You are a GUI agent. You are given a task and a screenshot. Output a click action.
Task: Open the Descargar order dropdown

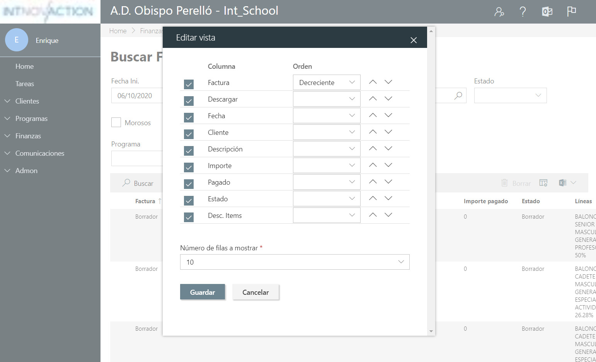tap(327, 99)
